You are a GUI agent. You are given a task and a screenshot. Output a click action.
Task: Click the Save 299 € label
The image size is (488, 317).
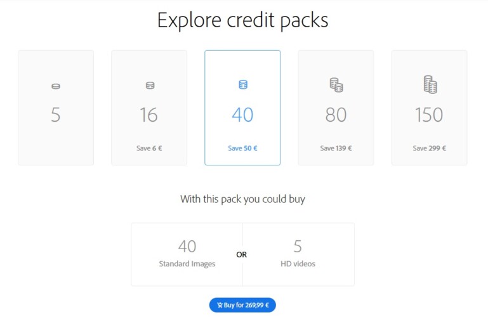(x=429, y=148)
